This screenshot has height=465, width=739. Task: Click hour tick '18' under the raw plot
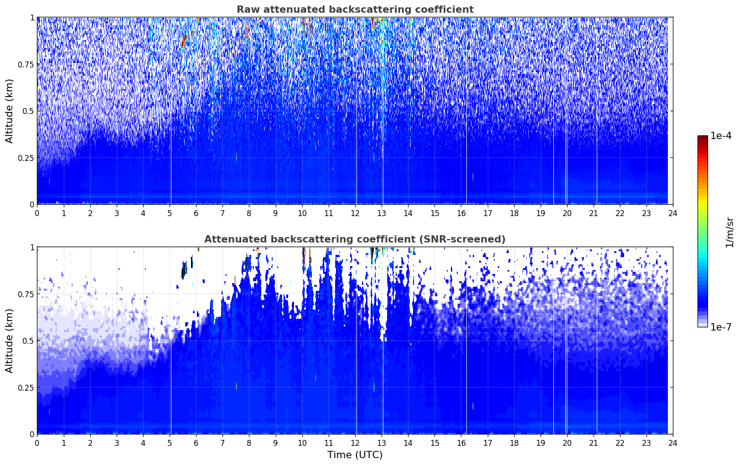(x=514, y=213)
